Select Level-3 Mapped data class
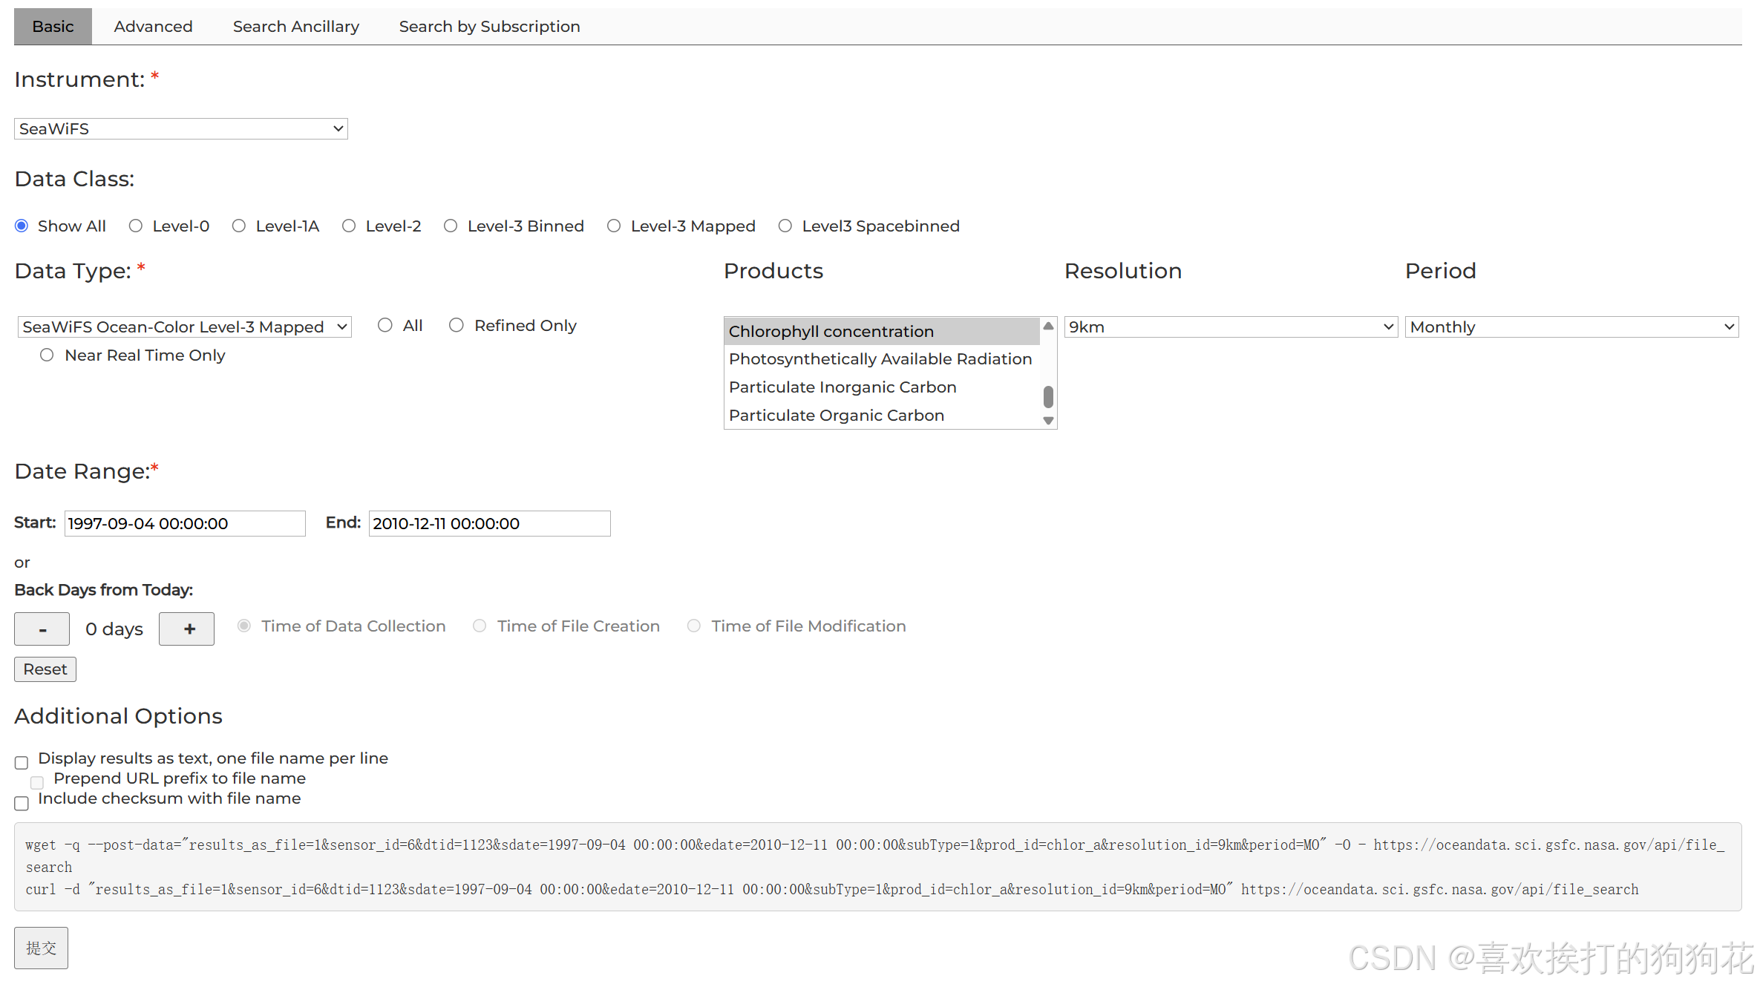 614,226
